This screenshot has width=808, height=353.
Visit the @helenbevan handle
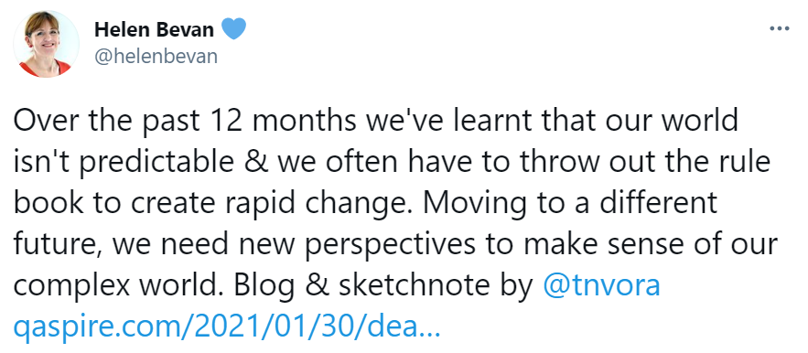[x=156, y=56]
